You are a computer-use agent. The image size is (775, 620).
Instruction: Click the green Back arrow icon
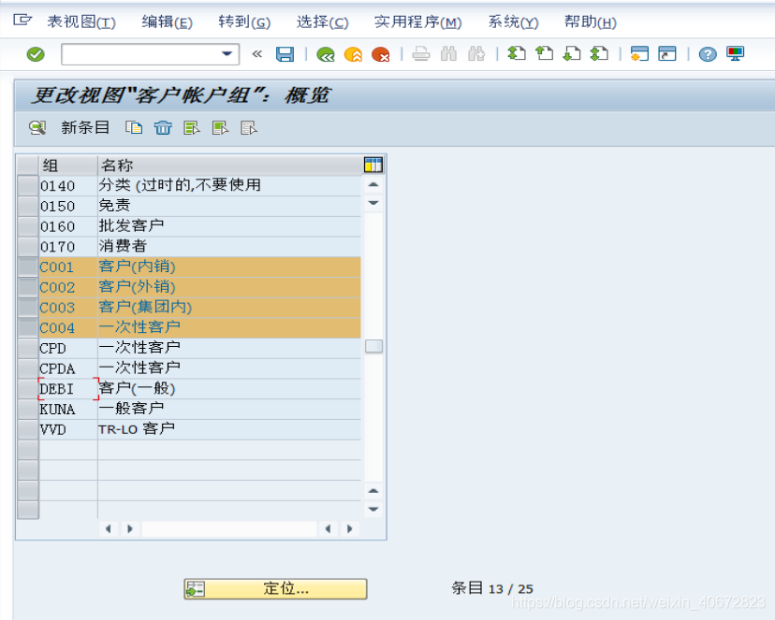[x=326, y=54]
